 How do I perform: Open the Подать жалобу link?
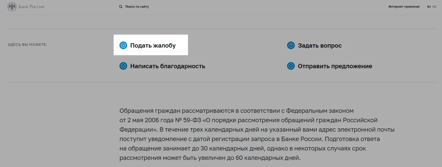tap(153, 45)
